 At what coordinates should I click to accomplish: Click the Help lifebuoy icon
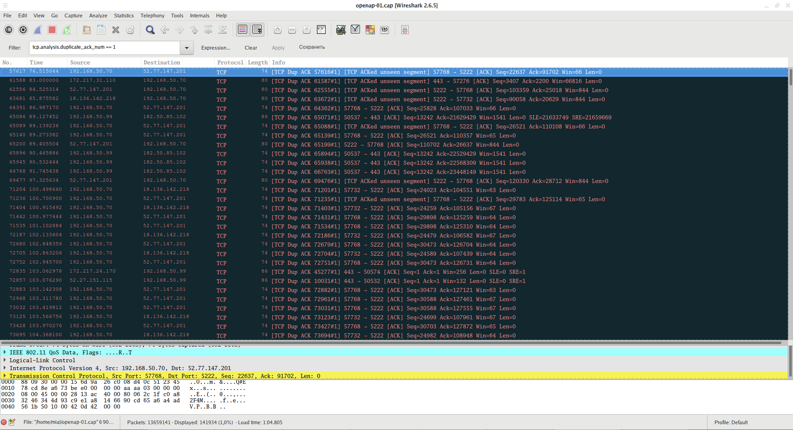[405, 30]
